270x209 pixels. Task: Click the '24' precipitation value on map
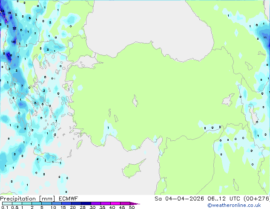(3, 11)
